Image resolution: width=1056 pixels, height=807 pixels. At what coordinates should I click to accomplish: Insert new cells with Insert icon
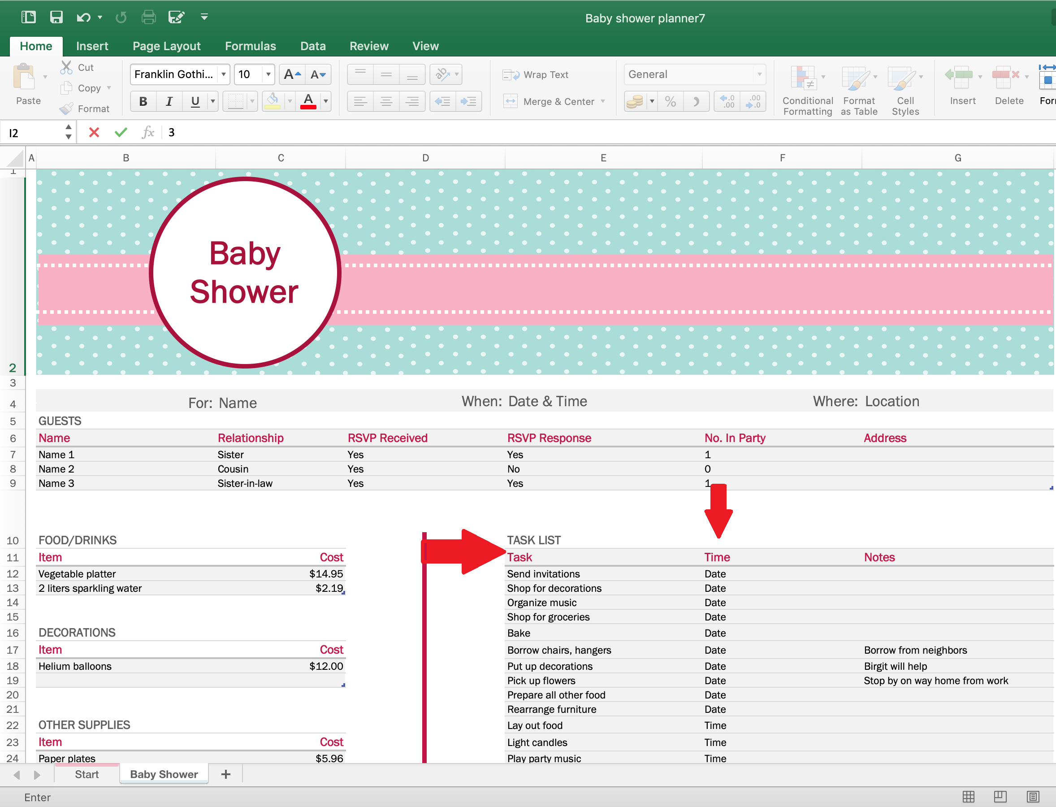pyautogui.click(x=962, y=86)
